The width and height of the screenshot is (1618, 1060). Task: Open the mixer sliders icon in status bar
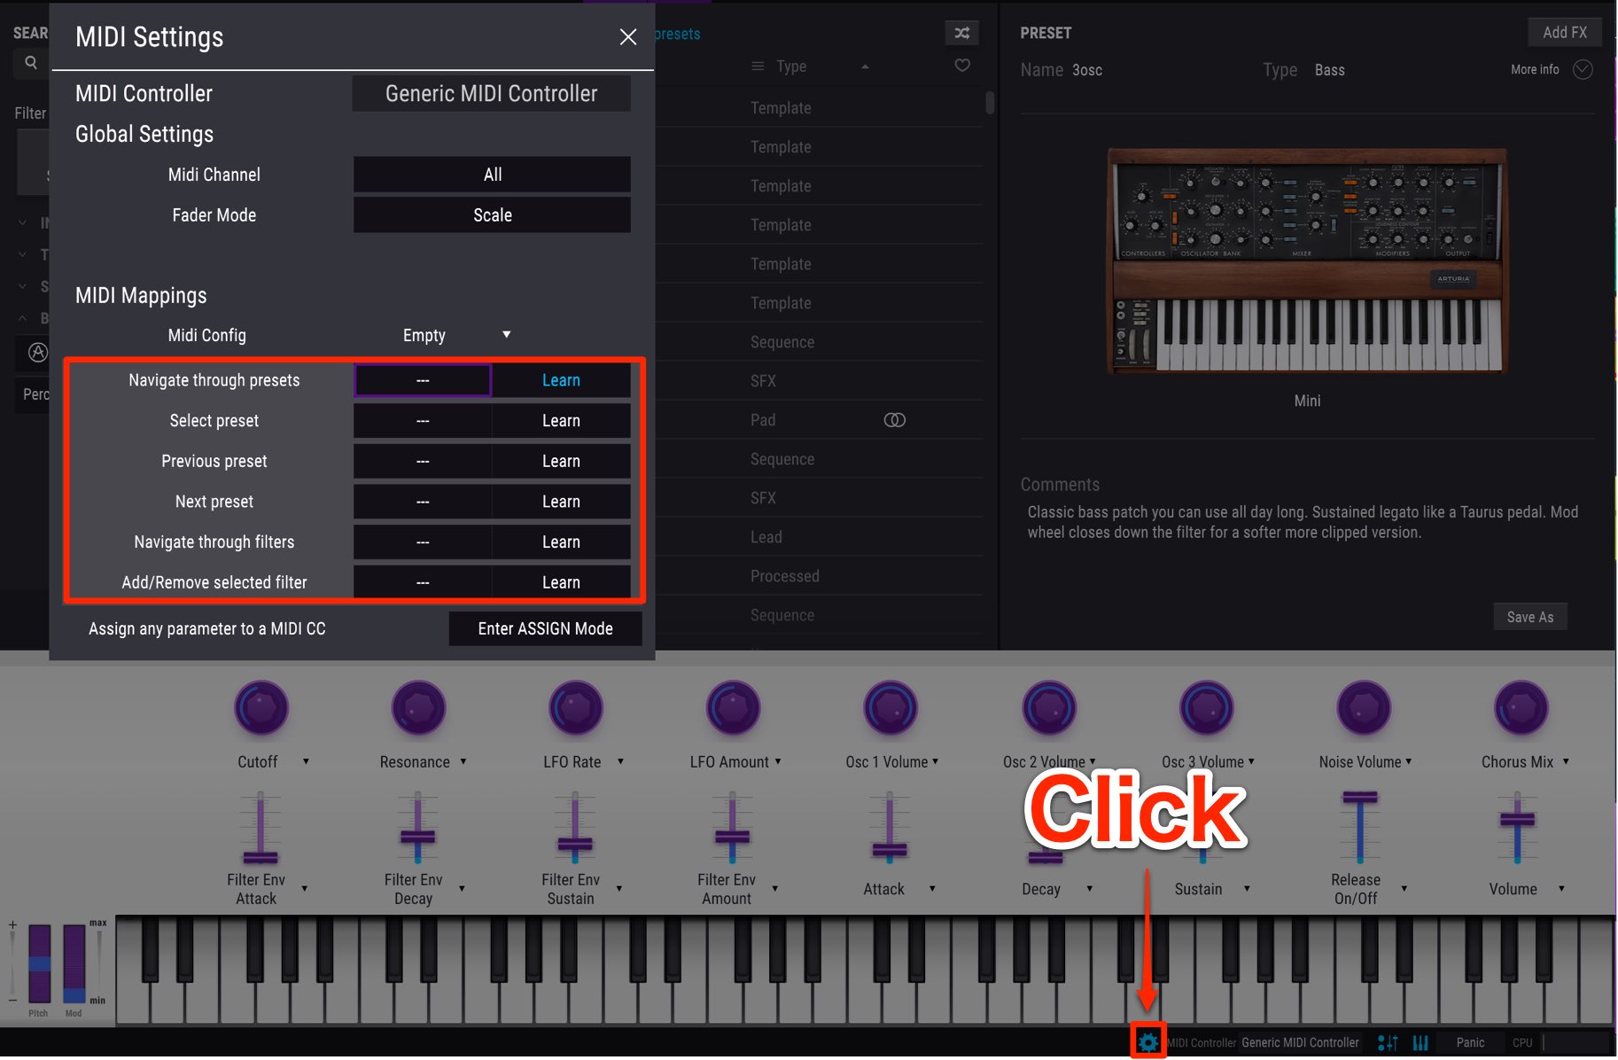(x=1388, y=1043)
